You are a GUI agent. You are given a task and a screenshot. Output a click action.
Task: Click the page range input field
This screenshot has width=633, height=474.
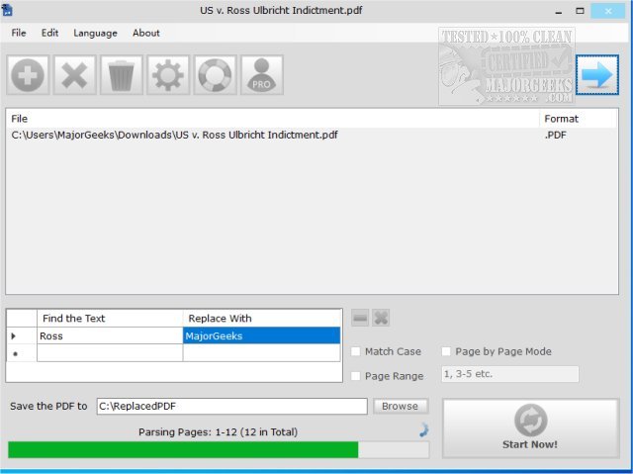510,374
